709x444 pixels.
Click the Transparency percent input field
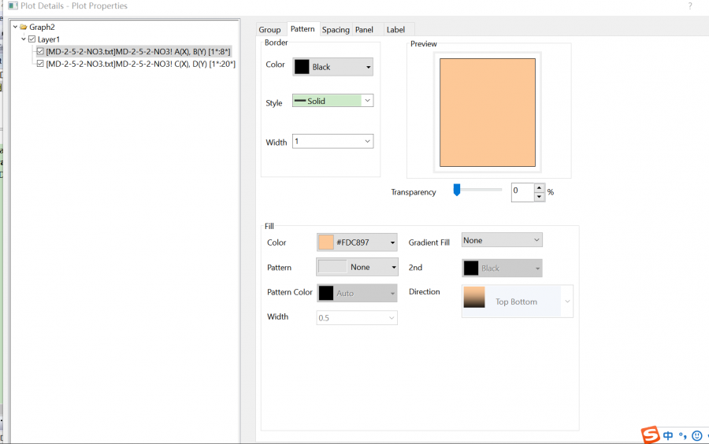pyautogui.click(x=522, y=192)
